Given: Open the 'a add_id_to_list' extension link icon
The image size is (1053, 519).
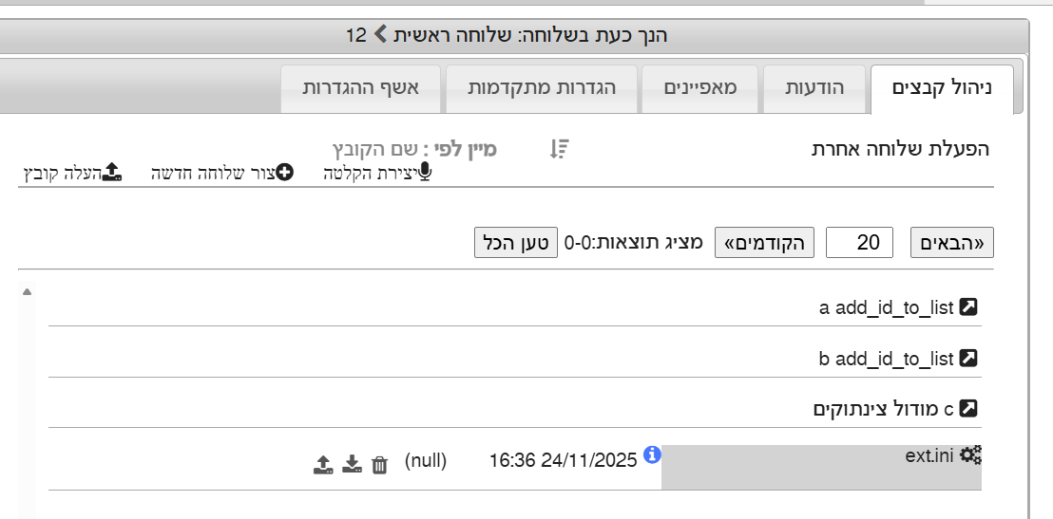Looking at the screenshot, I should point(968,307).
